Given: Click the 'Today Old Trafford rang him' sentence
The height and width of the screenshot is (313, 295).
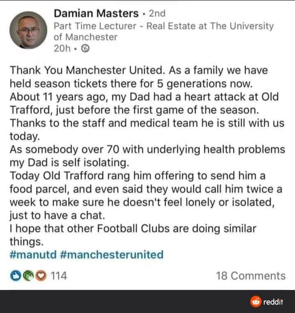Looking at the screenshot, I should 146,196.
